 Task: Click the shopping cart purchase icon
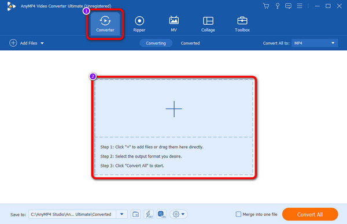coord(266,6)
